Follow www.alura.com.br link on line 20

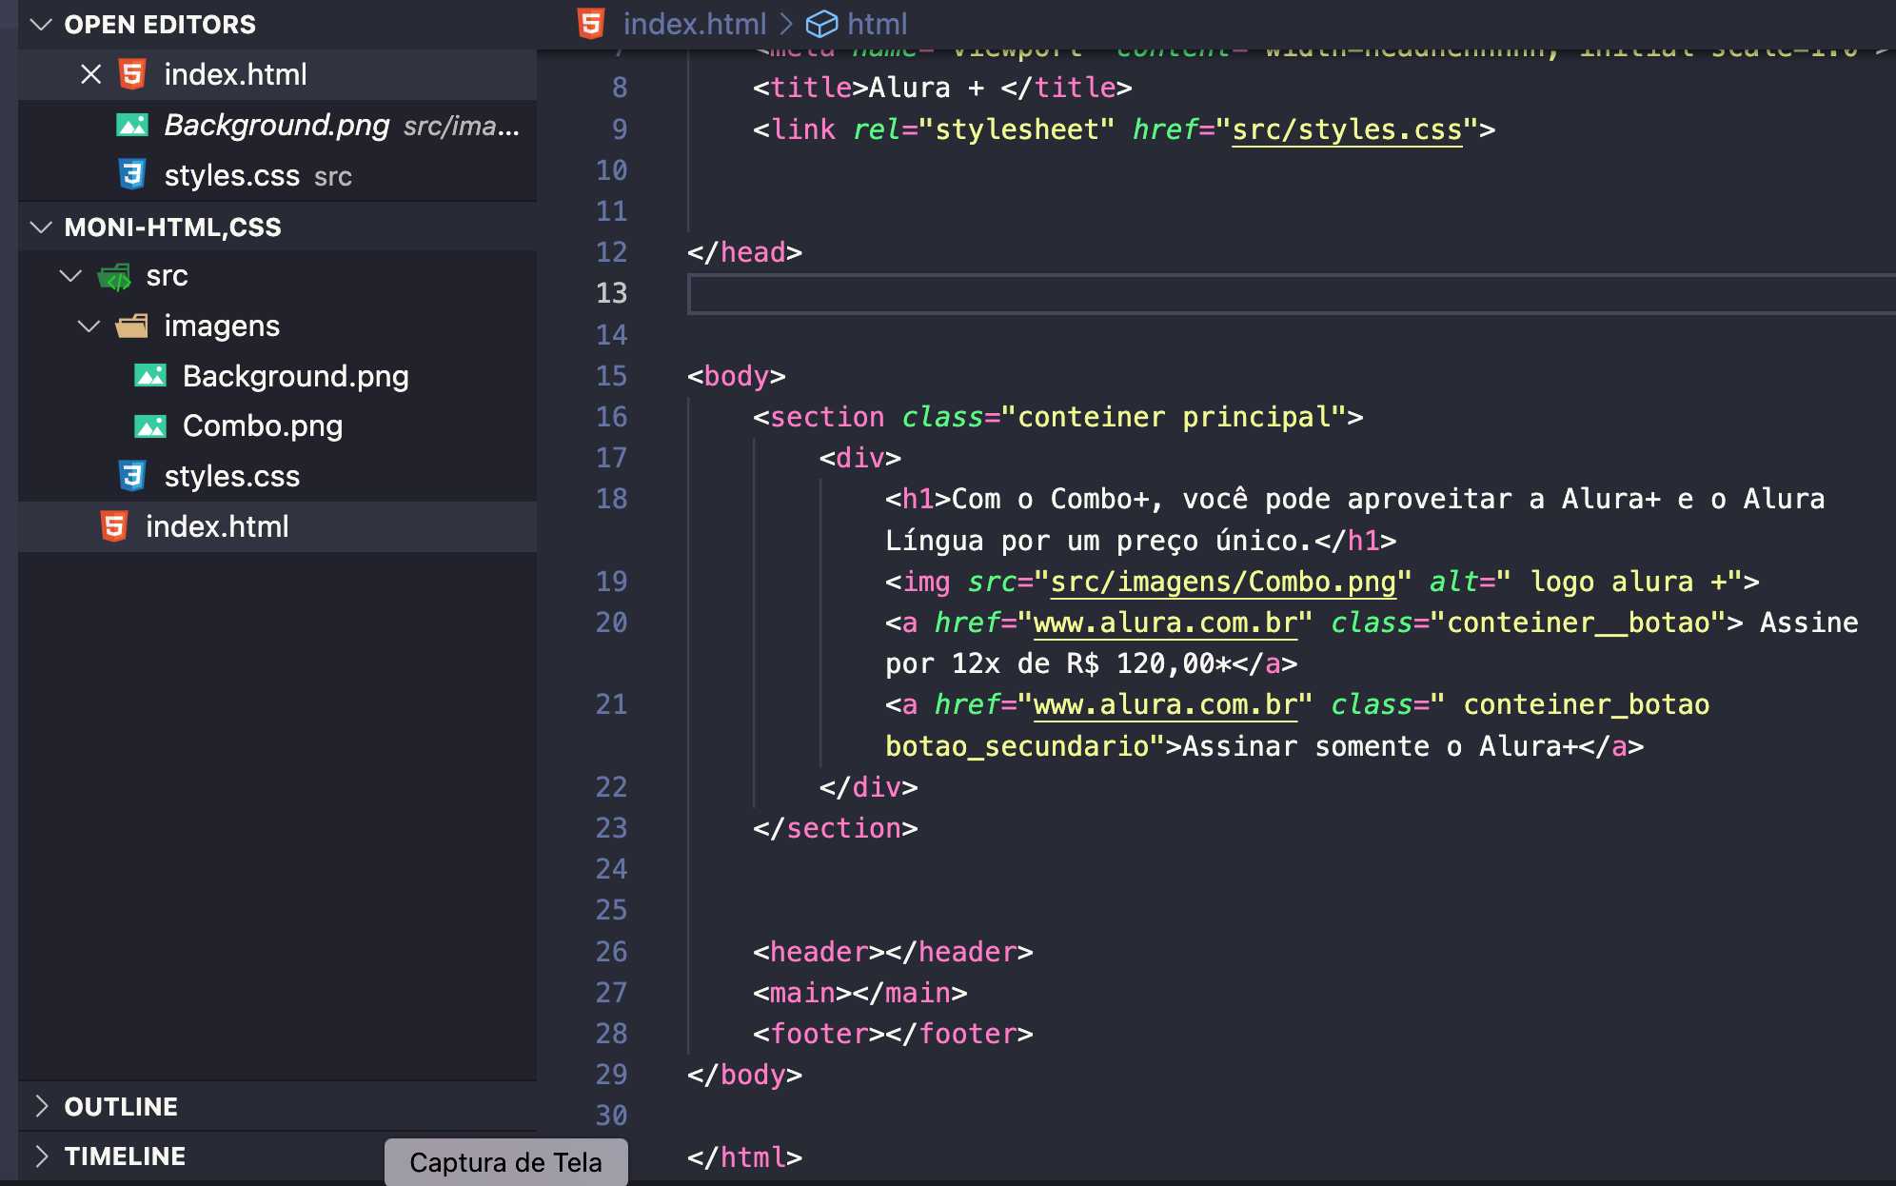(1166, 623)
